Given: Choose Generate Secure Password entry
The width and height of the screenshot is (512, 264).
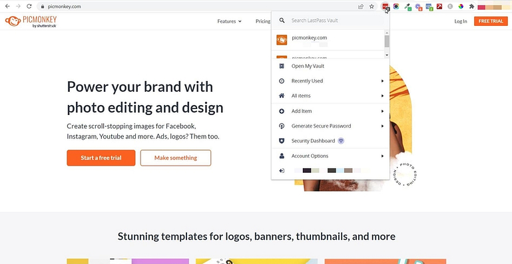Looking at the screenshot, I should pyautogui.click(x=330, y=126).
